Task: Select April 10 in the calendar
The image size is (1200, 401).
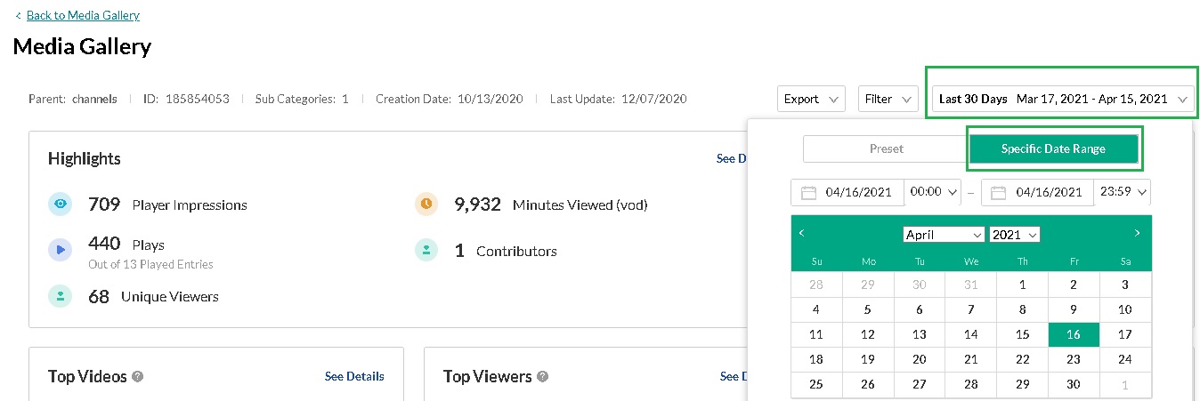Action: (1125, 309)
